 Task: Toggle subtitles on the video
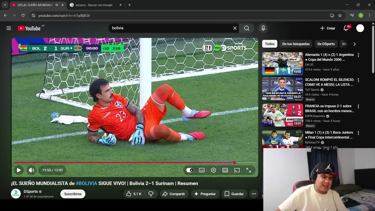pos(202,170)
